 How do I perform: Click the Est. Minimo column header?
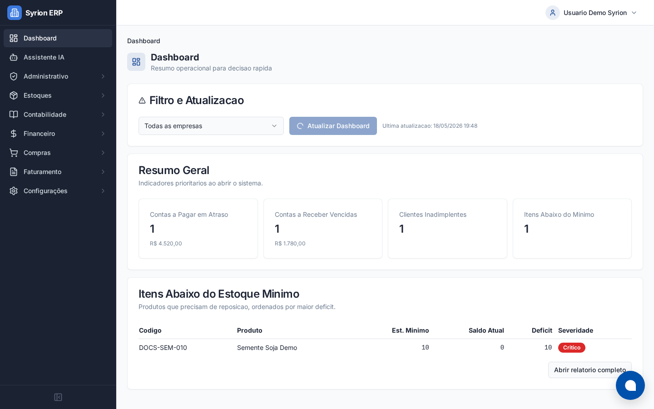click(411, 330)
